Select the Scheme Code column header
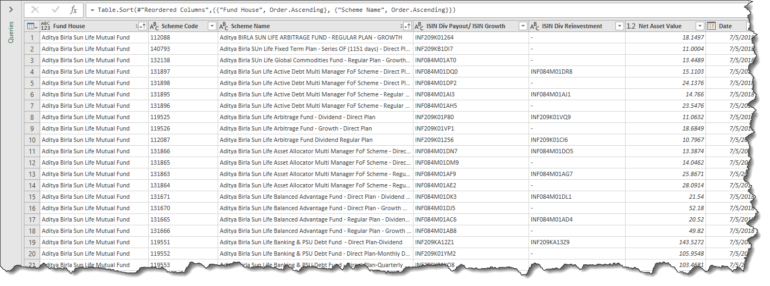 (x=183, y=26)
